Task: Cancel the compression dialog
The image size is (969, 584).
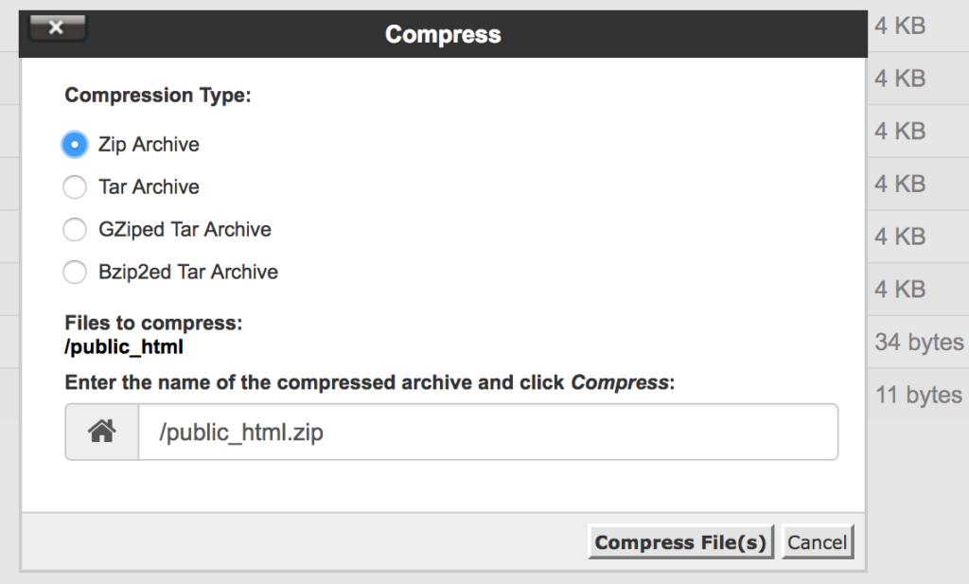Action: point(817,542)
